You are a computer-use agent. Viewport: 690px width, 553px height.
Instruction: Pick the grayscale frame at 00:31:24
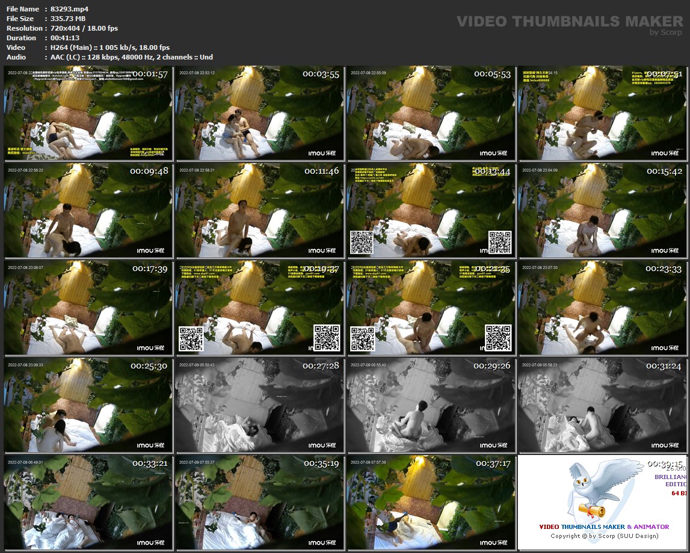(602, 405)
